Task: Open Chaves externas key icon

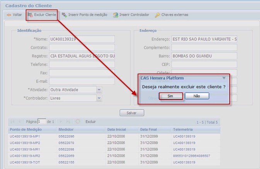Action: tap(157, 15)
